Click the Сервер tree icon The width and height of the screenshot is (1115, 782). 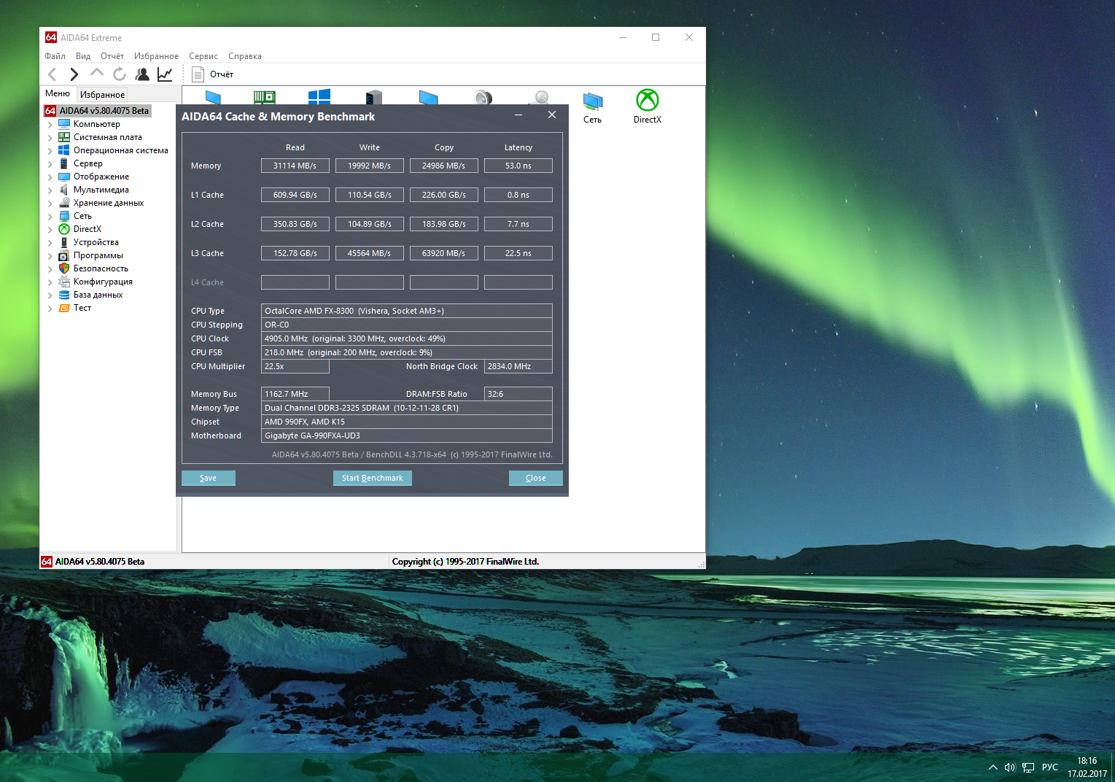pos(64,163)
